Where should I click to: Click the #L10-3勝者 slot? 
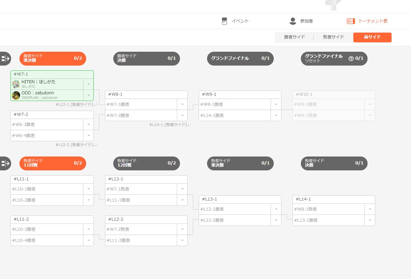pyautogui.click(x=47, y=229)
